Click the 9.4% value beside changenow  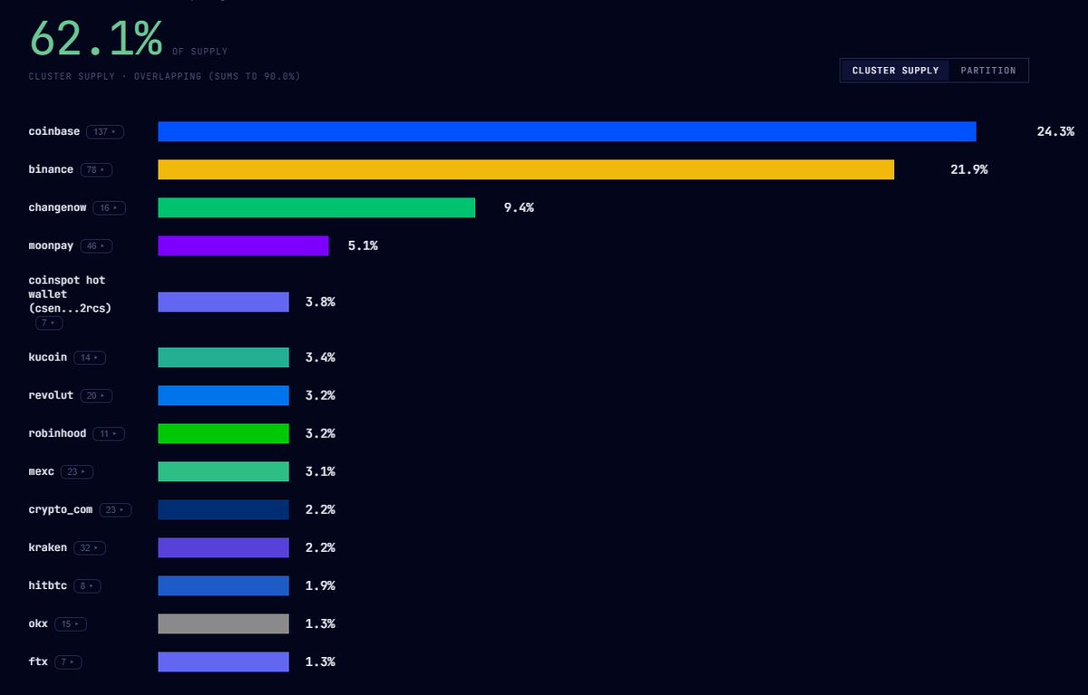click(x=519, y=208)
